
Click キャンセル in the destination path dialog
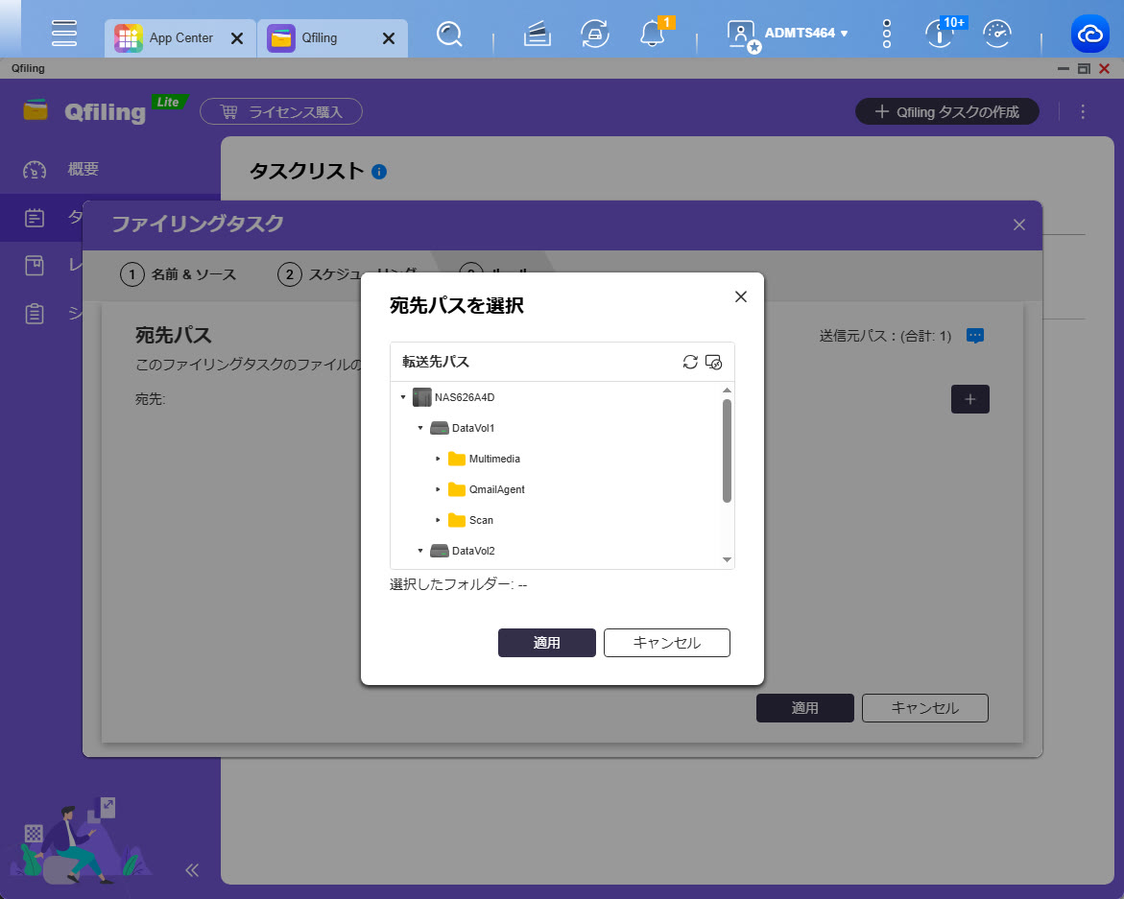(666, 643)
